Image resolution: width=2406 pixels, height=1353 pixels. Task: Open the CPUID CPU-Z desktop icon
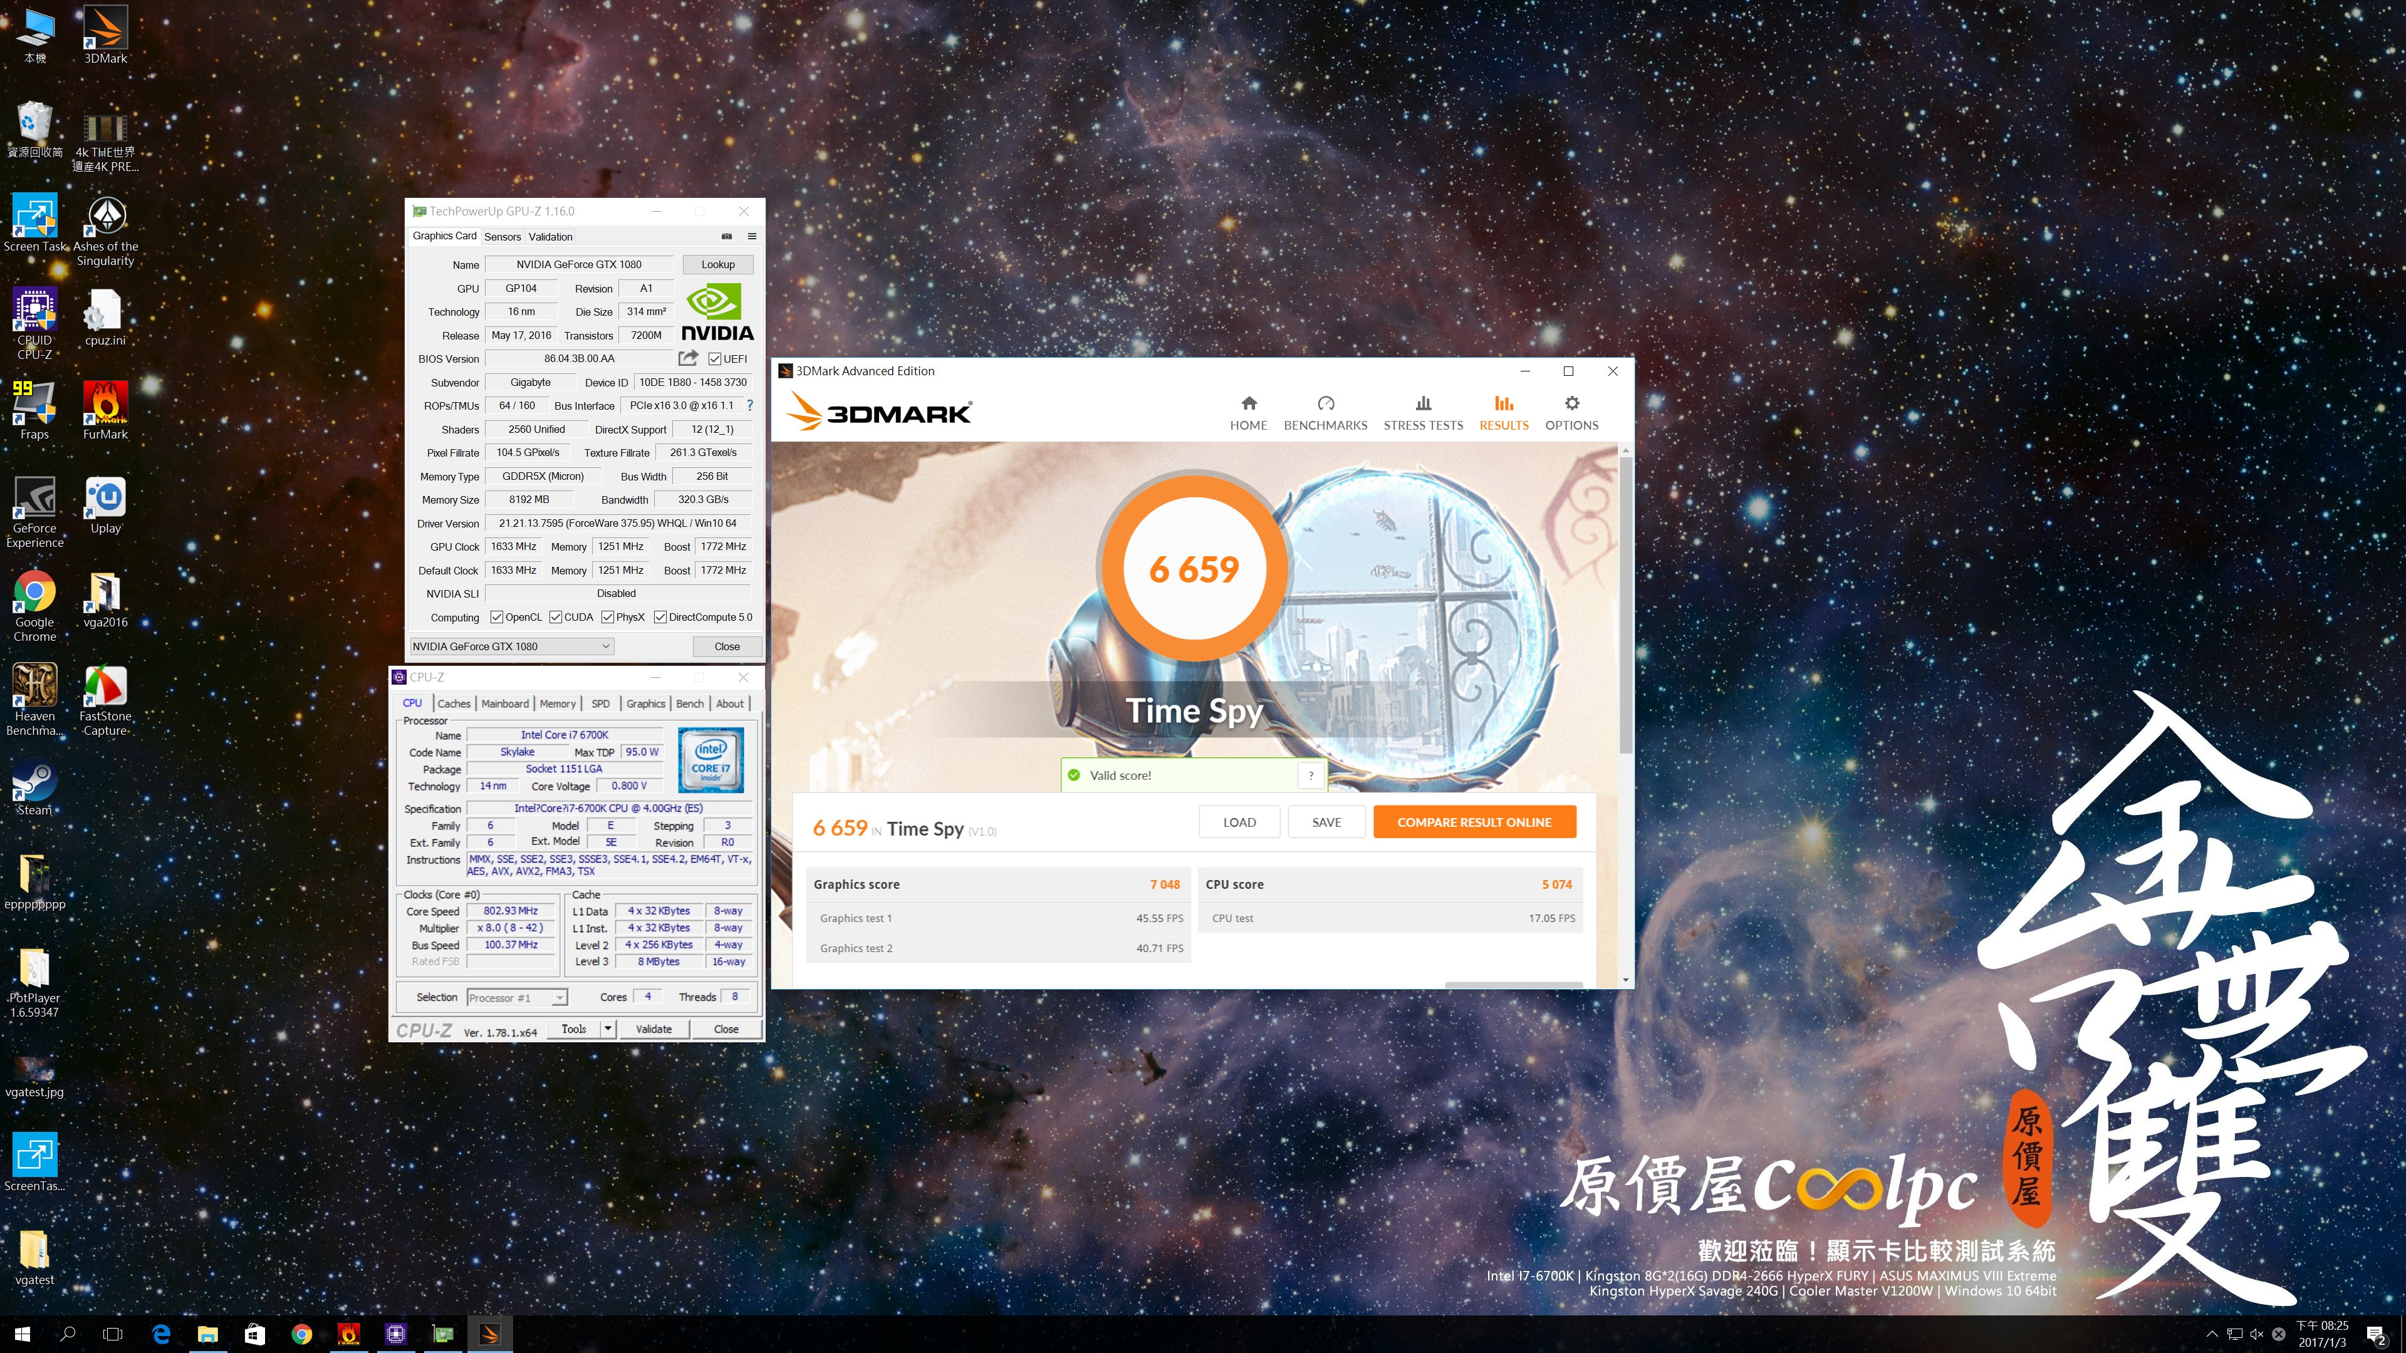coord(34,323)
